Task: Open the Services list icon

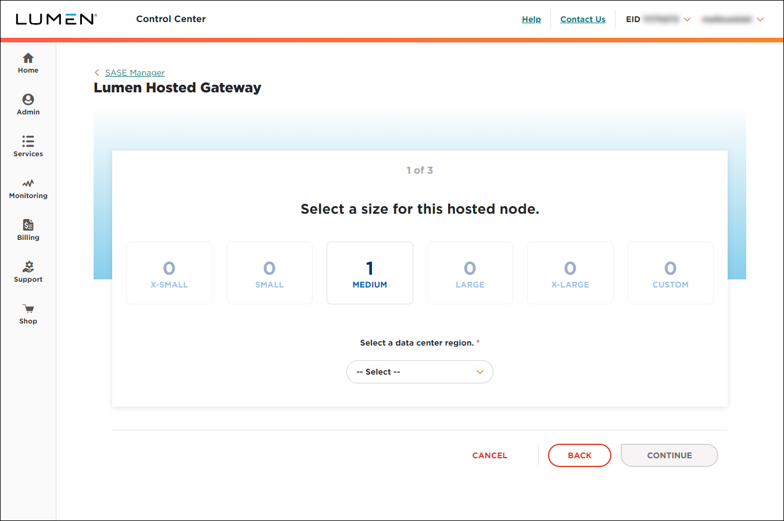Action: point(28,141)
